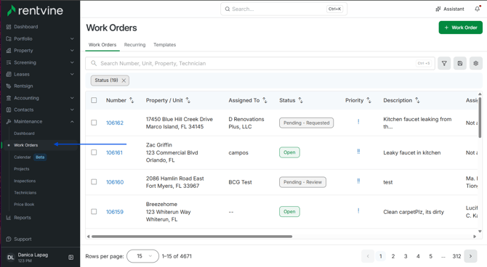Open the notifications bell
Screen dimensions: 487x267
478,9
